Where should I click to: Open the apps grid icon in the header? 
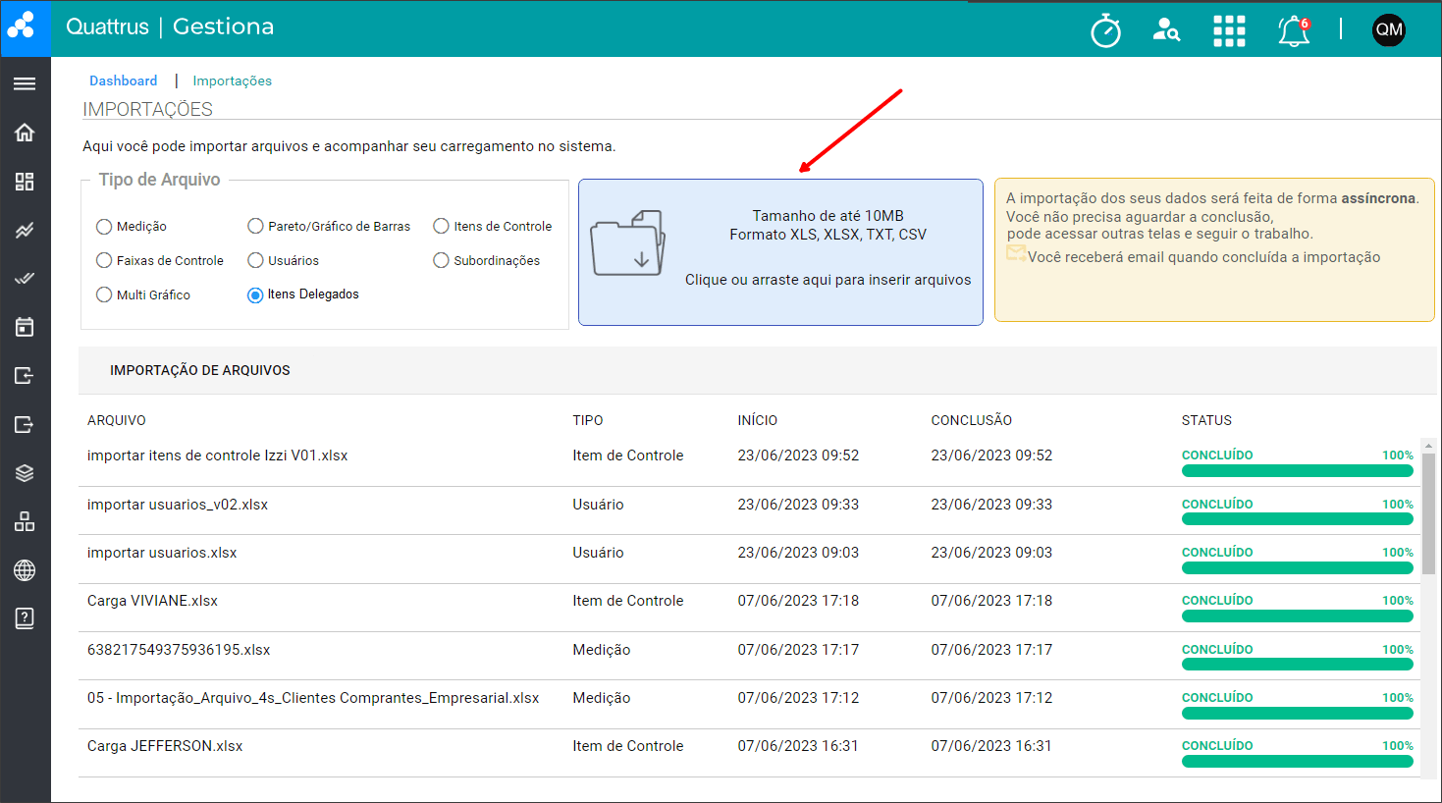coord(1229,30)
